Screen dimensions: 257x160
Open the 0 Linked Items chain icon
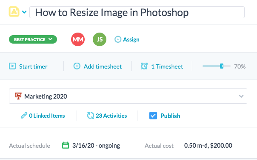click(x=24, y=116)
